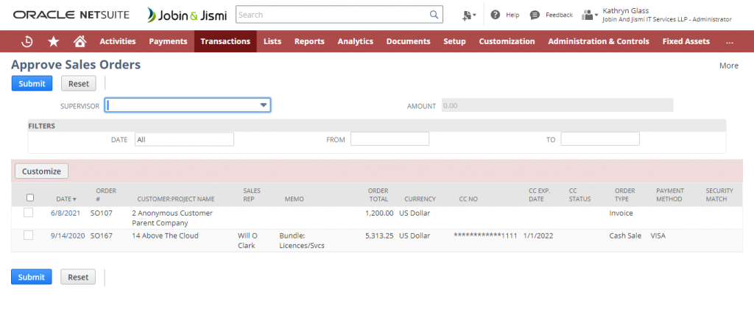754x312 pixels.
Task: Click the top Submit button
Action: tap(32, 83)
